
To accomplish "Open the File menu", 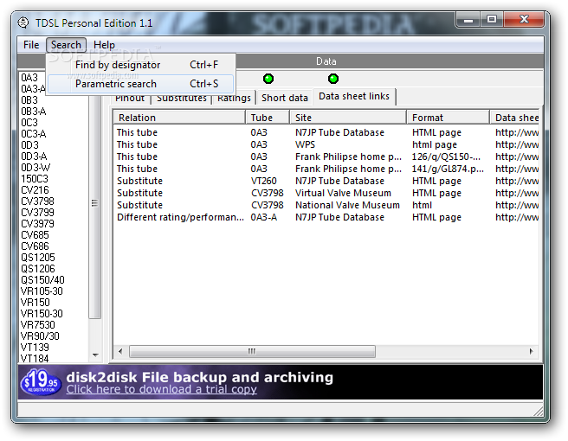I will tap(31, 45).
